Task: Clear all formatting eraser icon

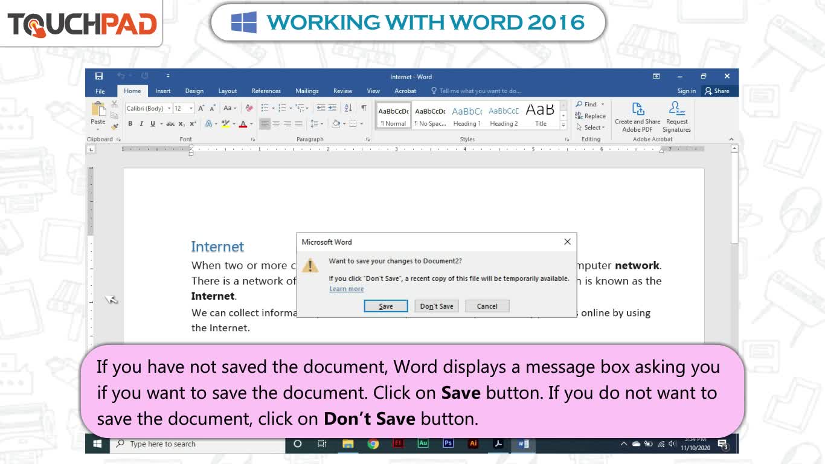Action: 249,108
